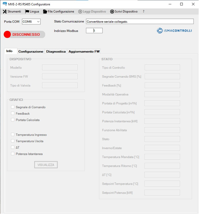Go to the Aggiornamento FW tab
The image size is (199, 214).
coord(84,52)
